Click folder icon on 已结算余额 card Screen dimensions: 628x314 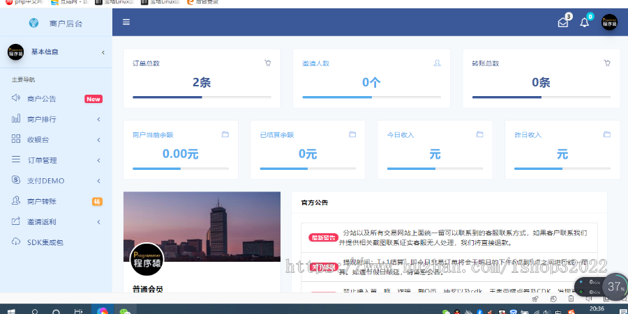click(x=352, y=134)
